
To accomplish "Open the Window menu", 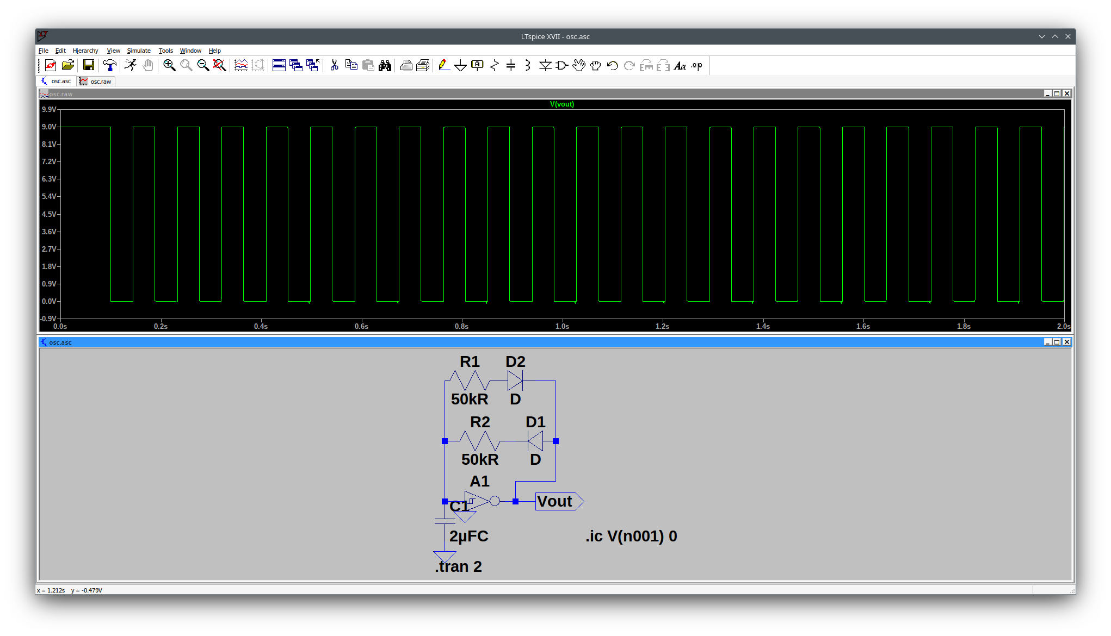I will point(190,51).
